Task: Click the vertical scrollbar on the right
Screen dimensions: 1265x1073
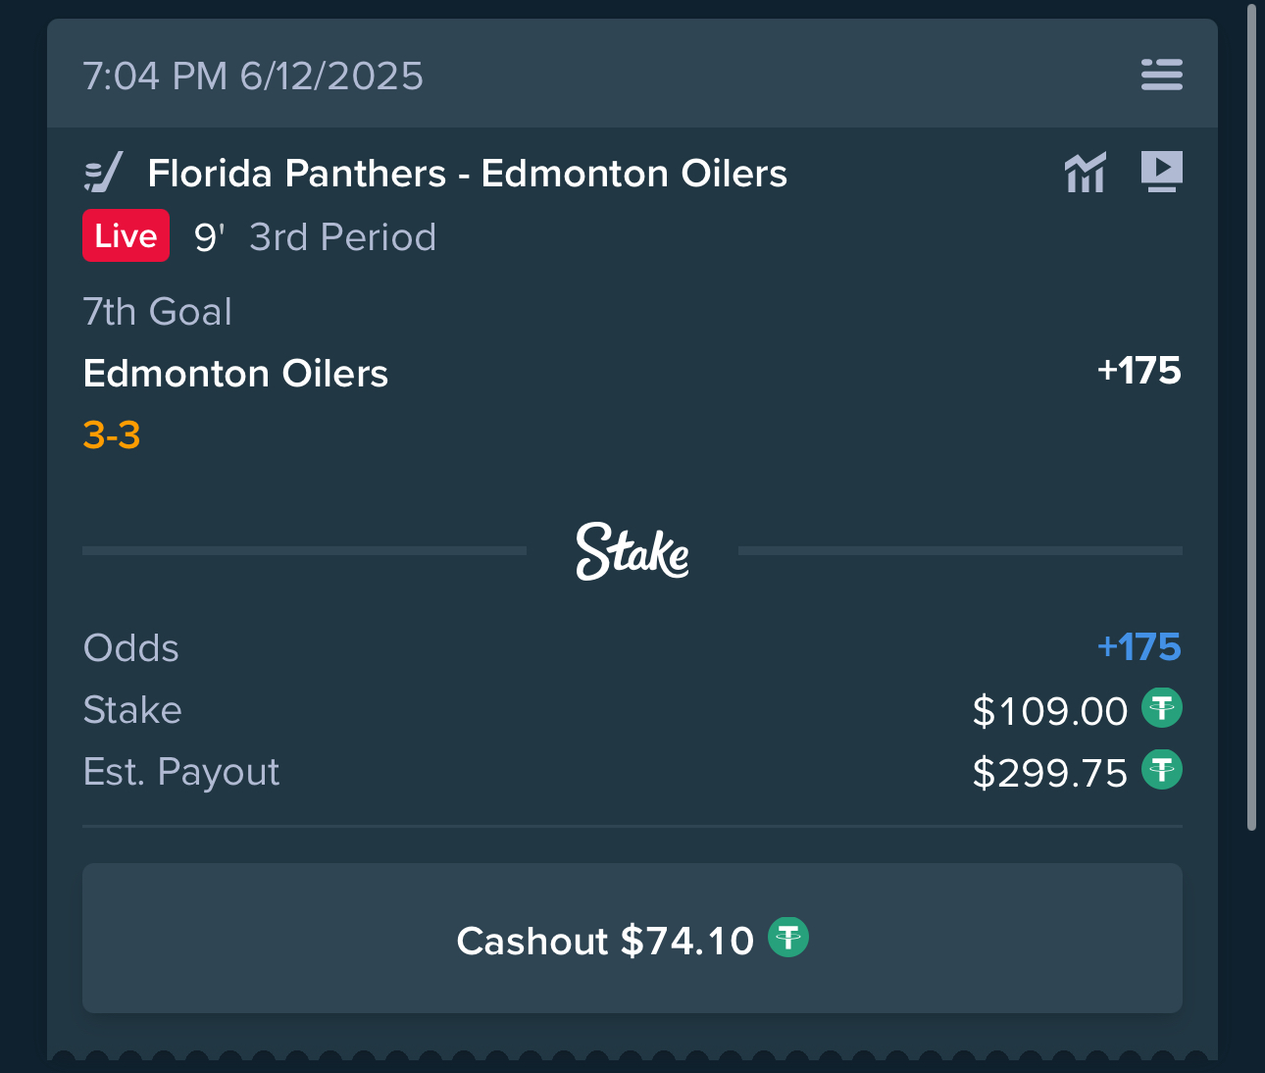Action: pos(1251,417)
